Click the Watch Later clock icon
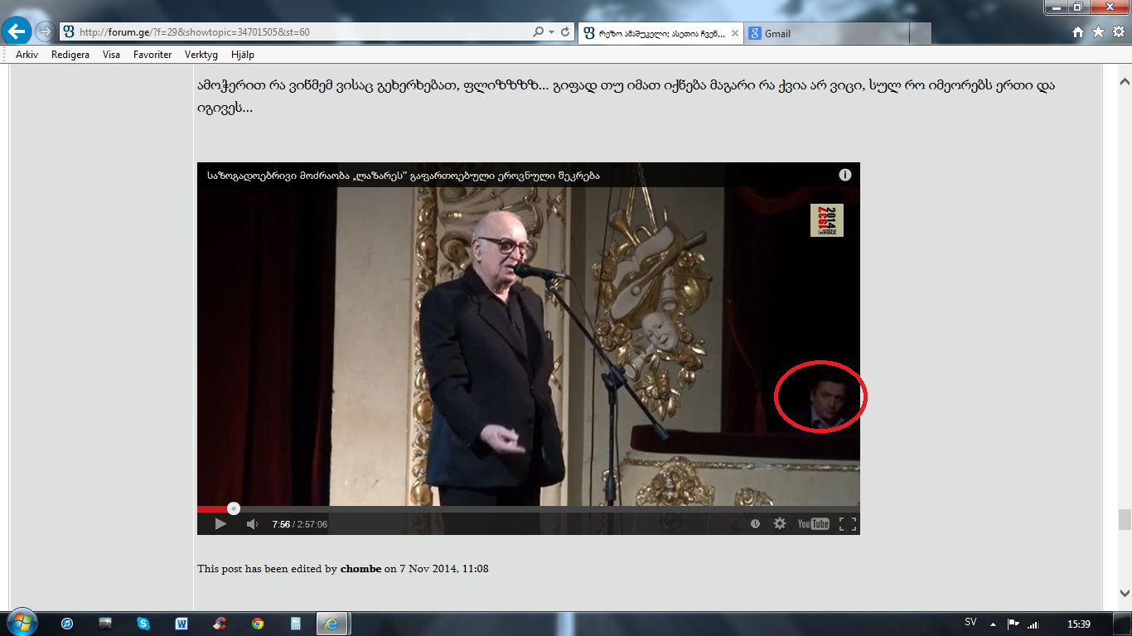1132x636 pixels. click(756, 524)
